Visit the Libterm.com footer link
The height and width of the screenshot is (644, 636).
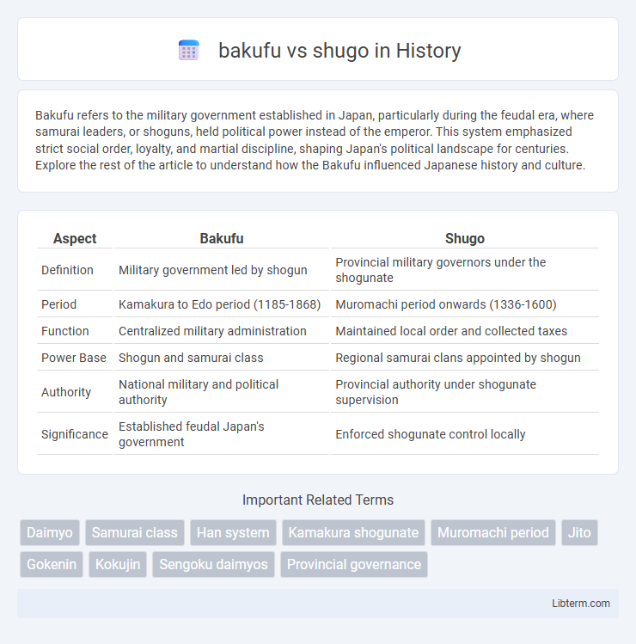click(x=581, y=604)
